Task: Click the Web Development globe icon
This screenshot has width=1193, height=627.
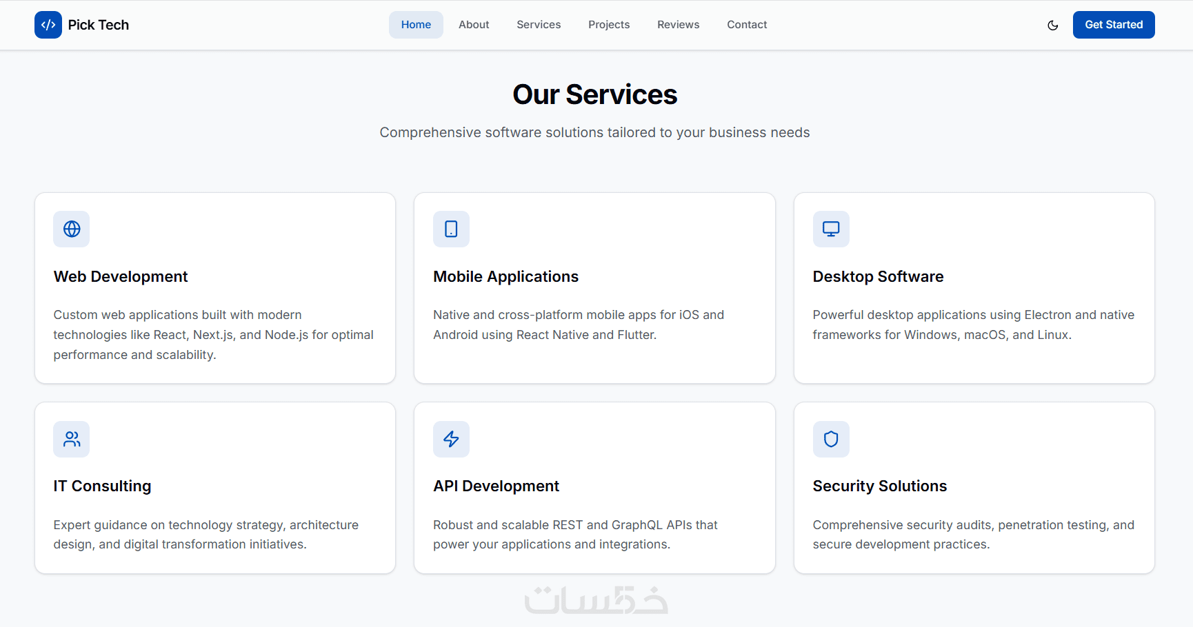Action: coord(72,229)
